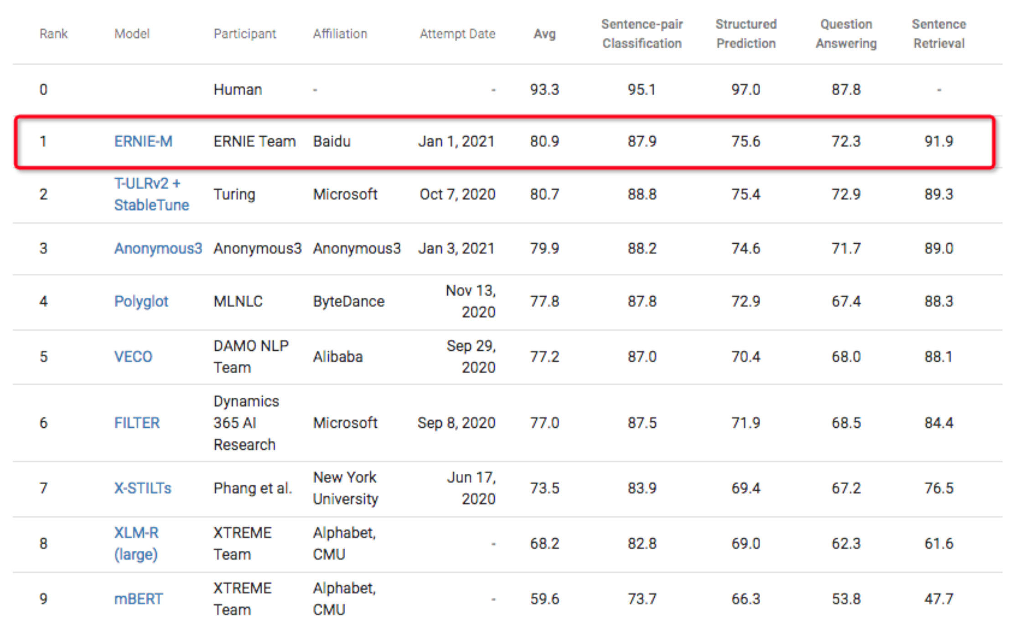The image size is (1015, 625).
Task: Select the Nov 13, 2020 date cell
Action: pyautogui.click(x=471, y=301)
